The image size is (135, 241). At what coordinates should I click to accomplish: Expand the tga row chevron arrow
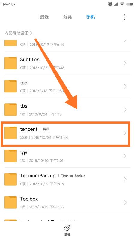coord(125,156)
